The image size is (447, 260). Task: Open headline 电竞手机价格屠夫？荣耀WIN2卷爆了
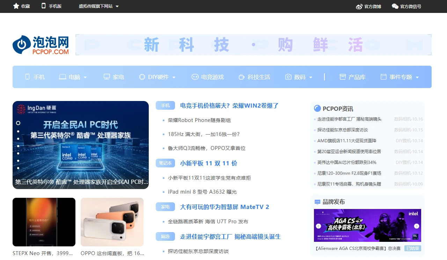pyautogui.click(x=229, y=106)
